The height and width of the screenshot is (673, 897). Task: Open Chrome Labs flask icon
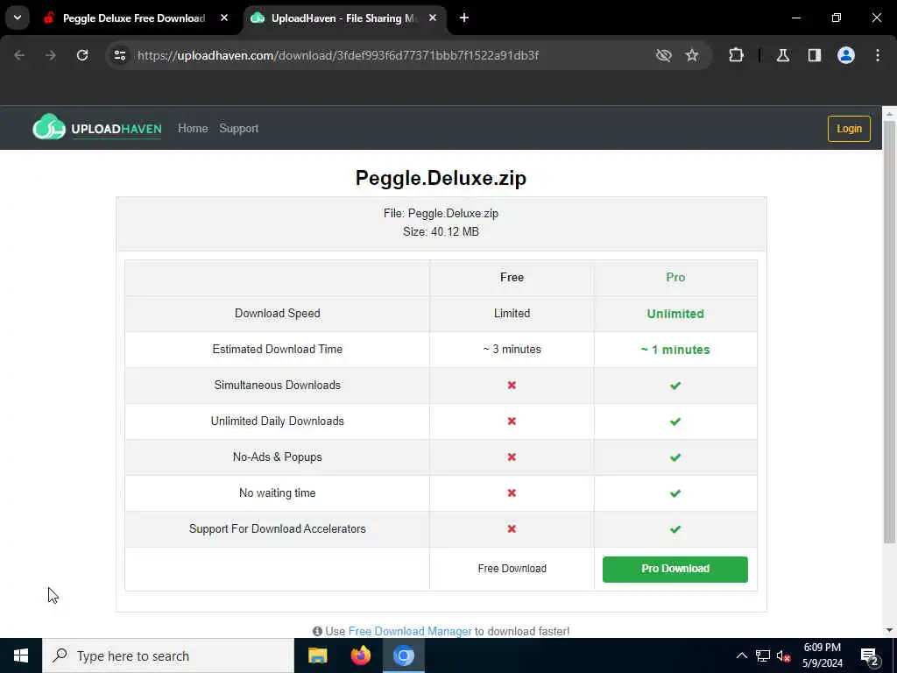pyautogui.click(x=783, y=55)
